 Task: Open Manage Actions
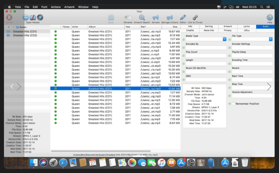click(x=170, y=18)
